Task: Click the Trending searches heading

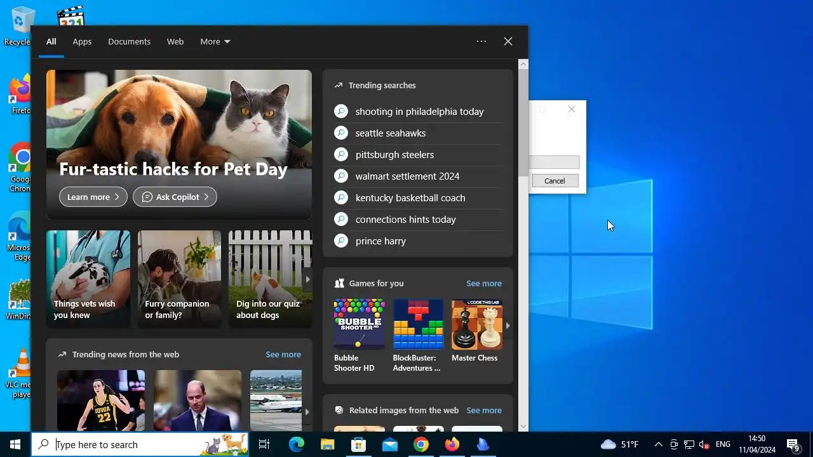Action: coord(382,86)
